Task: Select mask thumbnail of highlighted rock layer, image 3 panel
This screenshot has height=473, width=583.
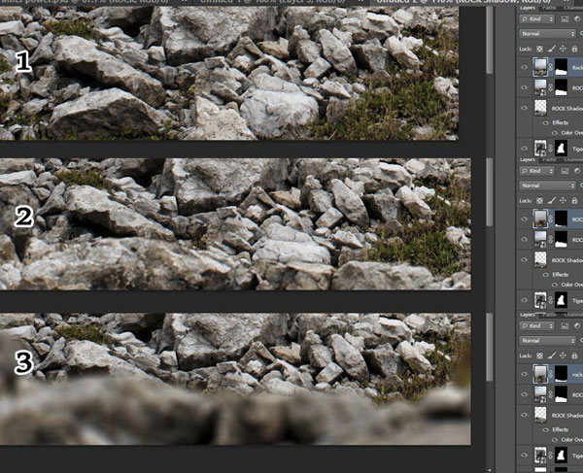Action: (561, 374)
